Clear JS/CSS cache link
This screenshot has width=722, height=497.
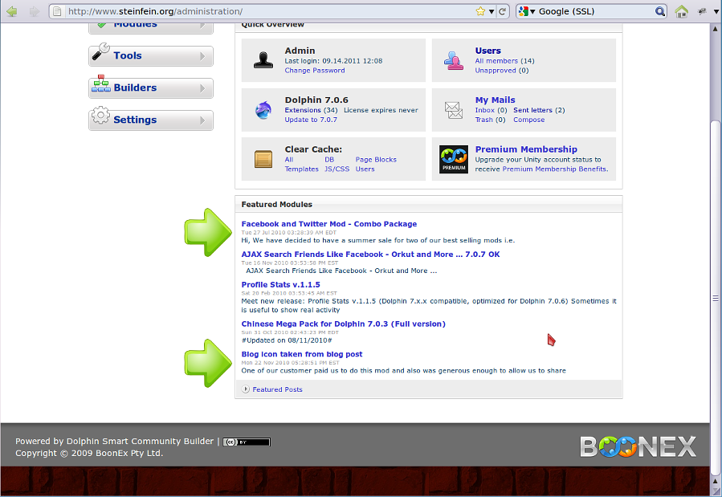click(337, 169)
